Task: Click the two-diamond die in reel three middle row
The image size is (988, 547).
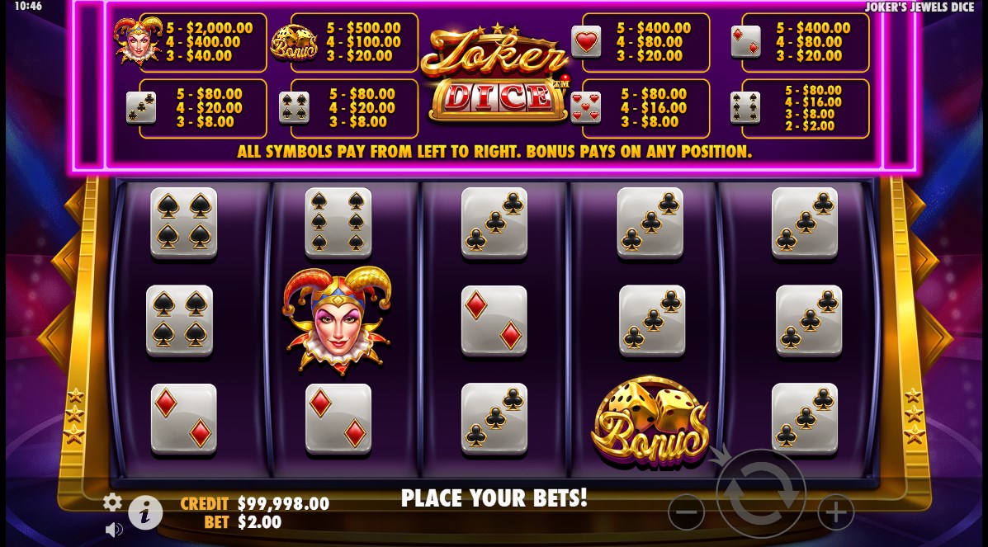Action: coord(494,321)
